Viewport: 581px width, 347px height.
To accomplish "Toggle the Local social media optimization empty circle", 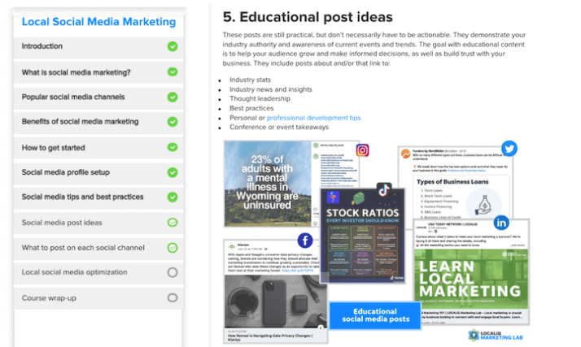I will tap(173, 273).
